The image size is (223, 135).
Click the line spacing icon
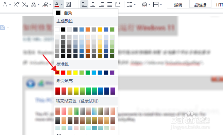pyautogui.click(x=130, y=5)
